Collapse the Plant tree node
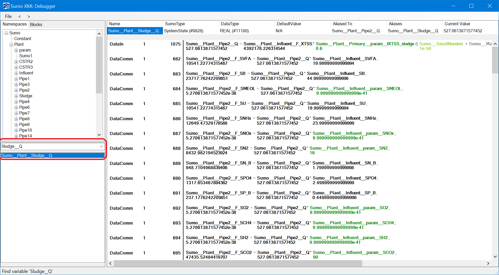 (11, 44)
